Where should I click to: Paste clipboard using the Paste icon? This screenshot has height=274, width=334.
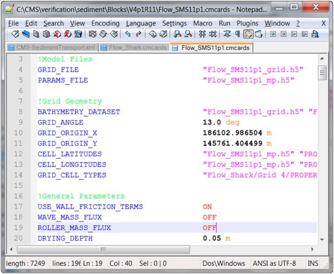pos(114,34)
